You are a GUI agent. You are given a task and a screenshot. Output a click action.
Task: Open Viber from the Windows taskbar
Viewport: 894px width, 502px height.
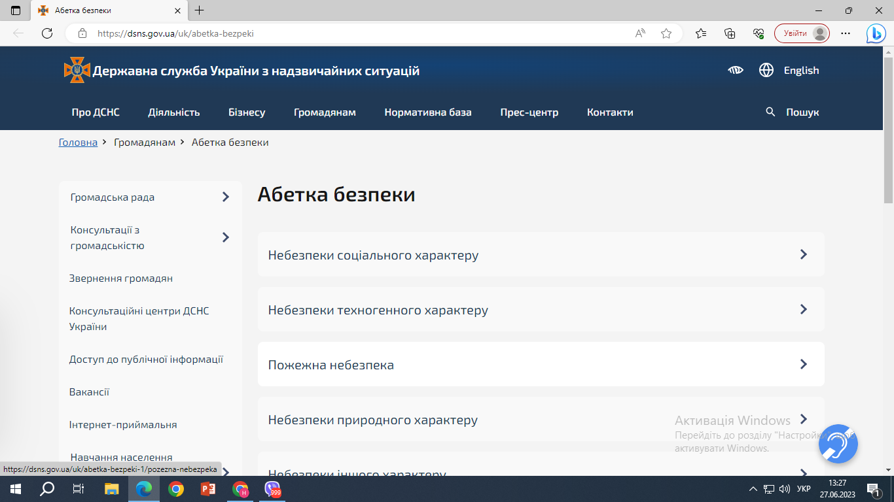pos(272,489)
